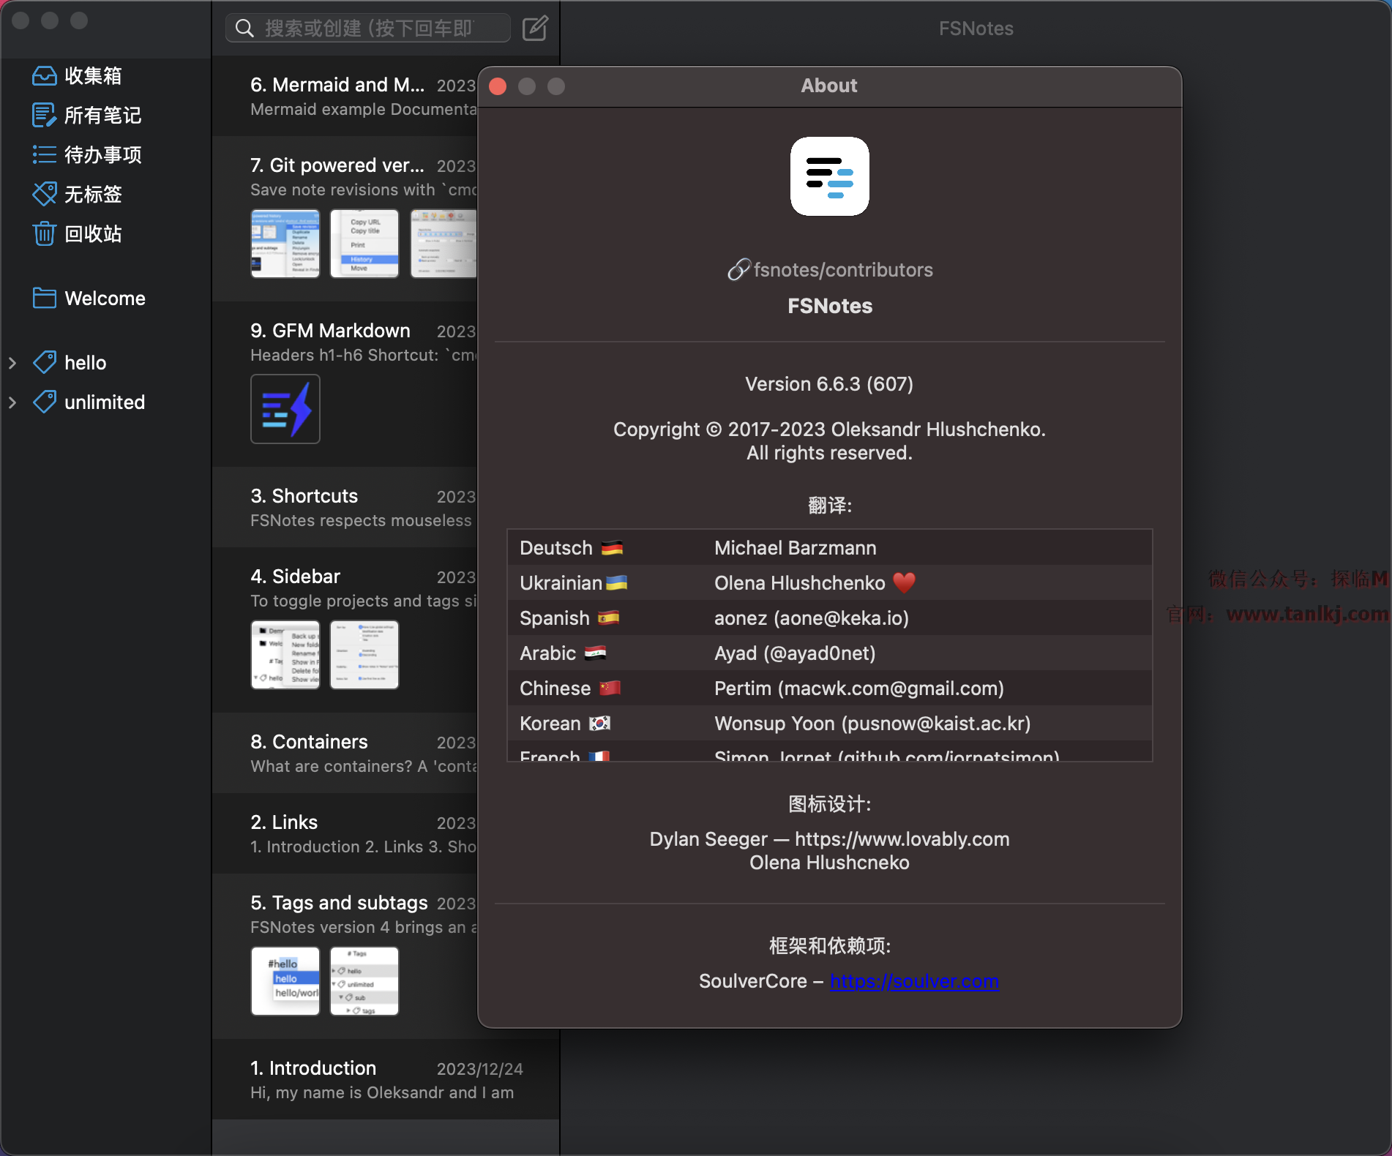
Task: Open note '1. Introduction'
Action: tap(386, 1080)
